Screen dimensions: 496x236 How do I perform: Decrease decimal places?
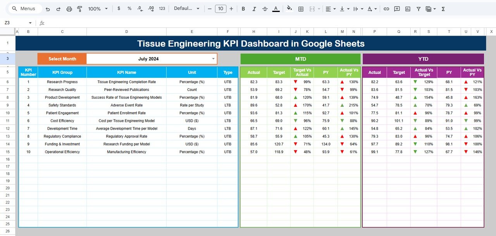pyautogui.click(x=139, y=9)
